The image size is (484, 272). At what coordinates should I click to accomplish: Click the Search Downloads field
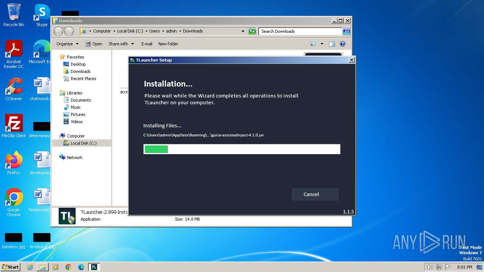click(301, 31)
